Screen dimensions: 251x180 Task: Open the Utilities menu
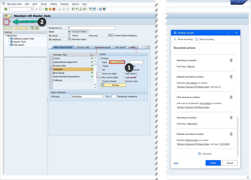coord(54,4)
